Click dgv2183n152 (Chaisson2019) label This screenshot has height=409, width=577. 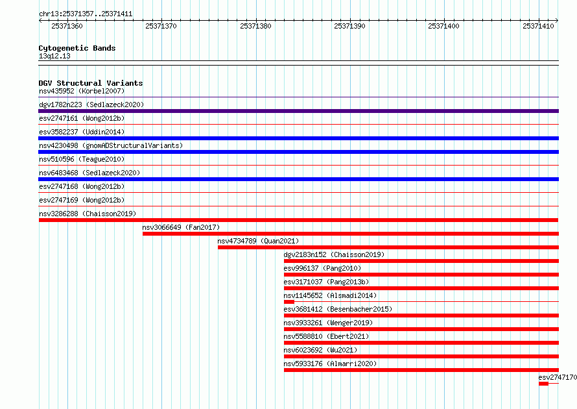pos(334,254)
